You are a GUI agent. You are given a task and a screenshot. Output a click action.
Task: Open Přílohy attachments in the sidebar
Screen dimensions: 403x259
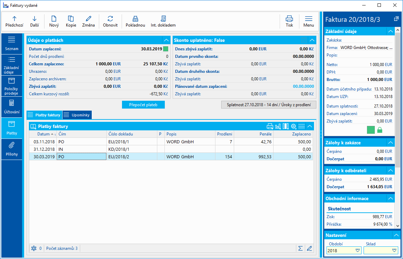tap(12, 148)
